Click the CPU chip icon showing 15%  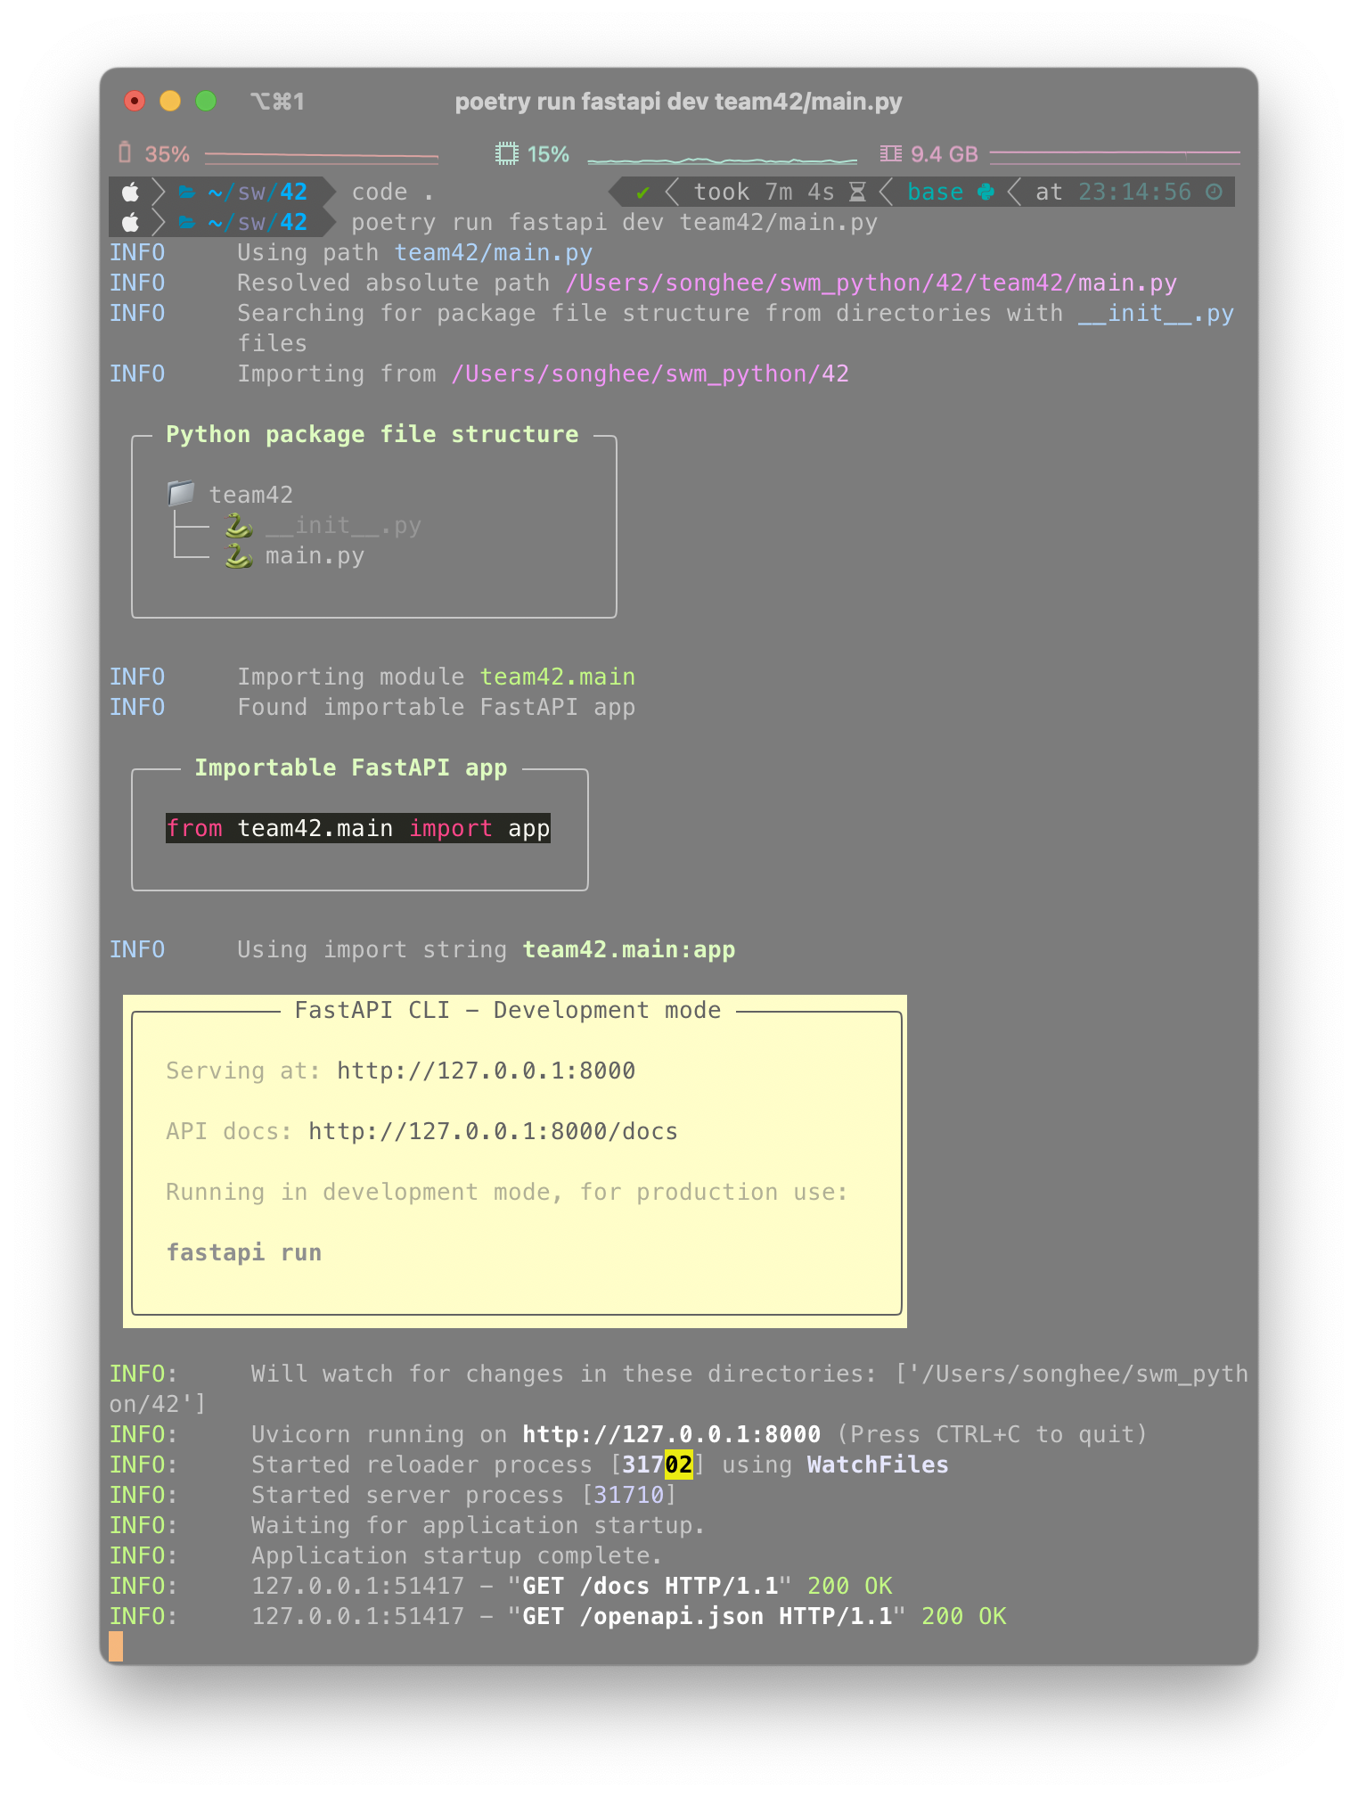tap(507, 153)
